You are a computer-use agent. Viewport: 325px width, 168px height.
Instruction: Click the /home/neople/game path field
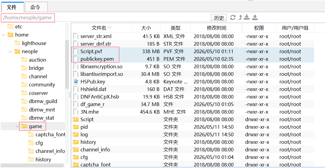click(x=28, y=18)
